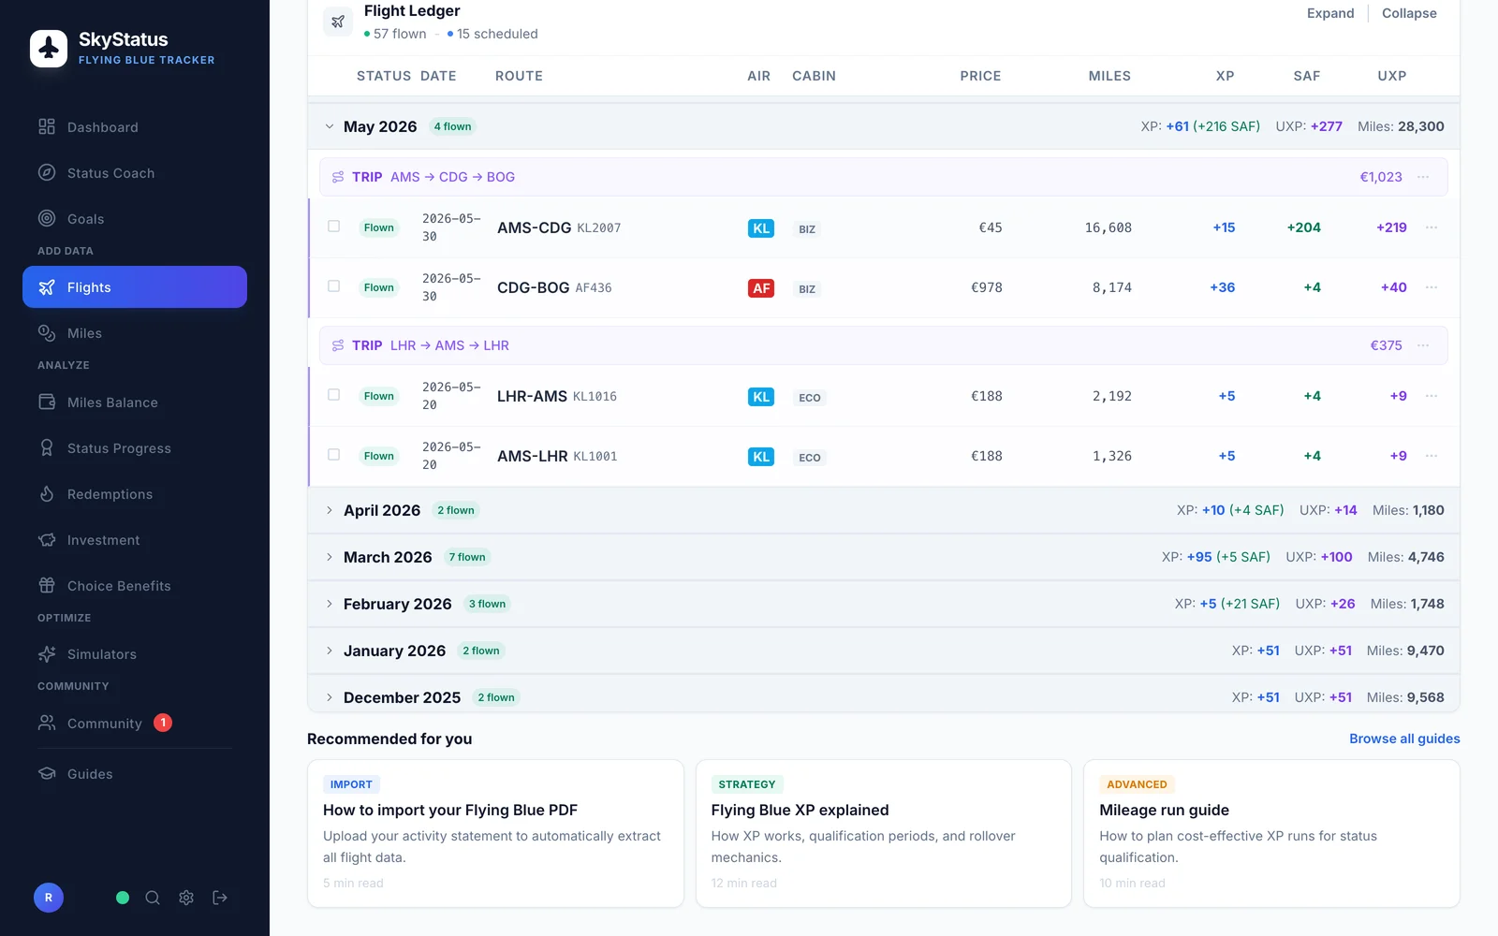The height and width of the screenshot is (936, 1498).
Task: Click the Community people icon
Action: tap(47, 723)
